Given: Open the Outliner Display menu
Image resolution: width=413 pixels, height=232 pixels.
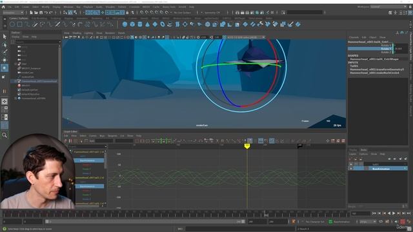Looking at the screenshot, I should [15, 37].
